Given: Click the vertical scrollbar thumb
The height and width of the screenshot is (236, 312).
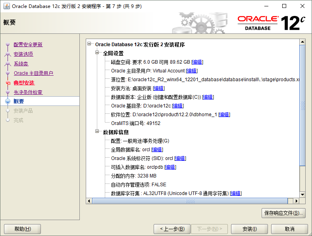Looking at the screenshot, I should coord(302,105).
